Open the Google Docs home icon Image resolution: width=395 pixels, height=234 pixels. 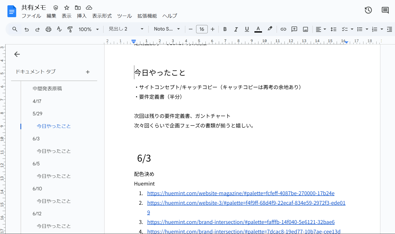12,11
